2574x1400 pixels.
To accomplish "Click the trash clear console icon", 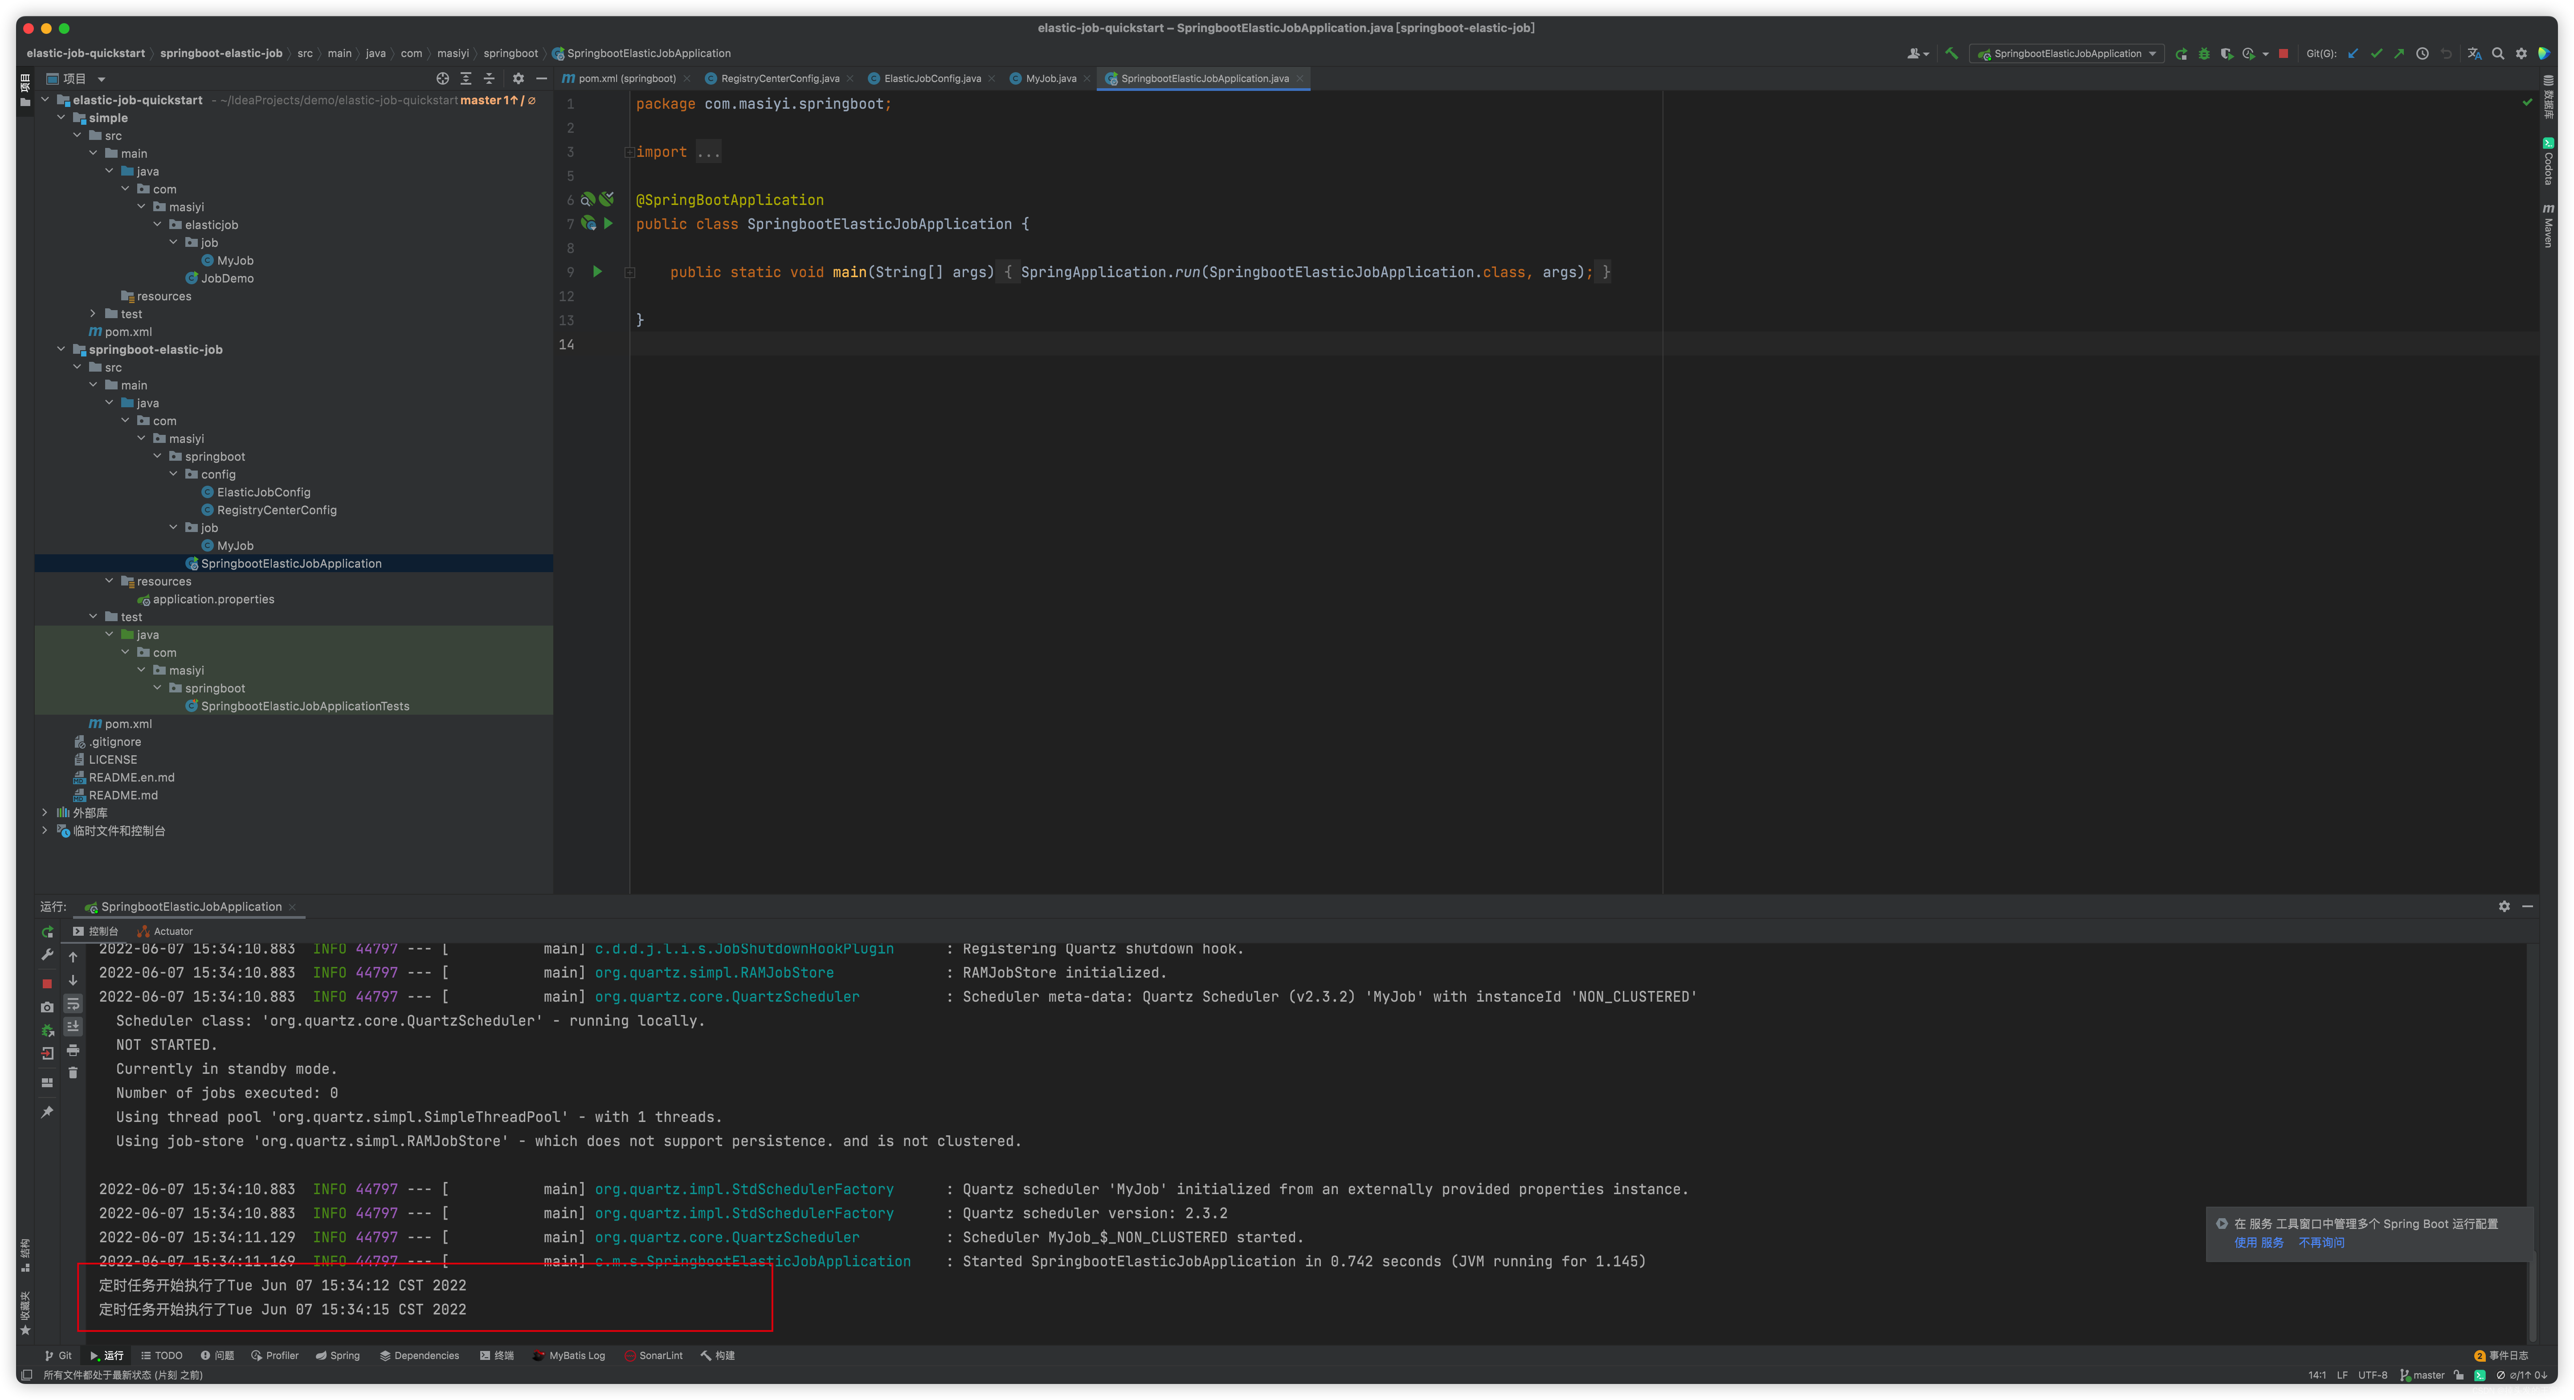I will (73, 1073).
